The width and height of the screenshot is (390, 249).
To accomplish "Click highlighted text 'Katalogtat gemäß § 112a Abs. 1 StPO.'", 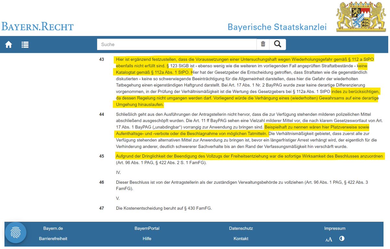I will (153, 72).
